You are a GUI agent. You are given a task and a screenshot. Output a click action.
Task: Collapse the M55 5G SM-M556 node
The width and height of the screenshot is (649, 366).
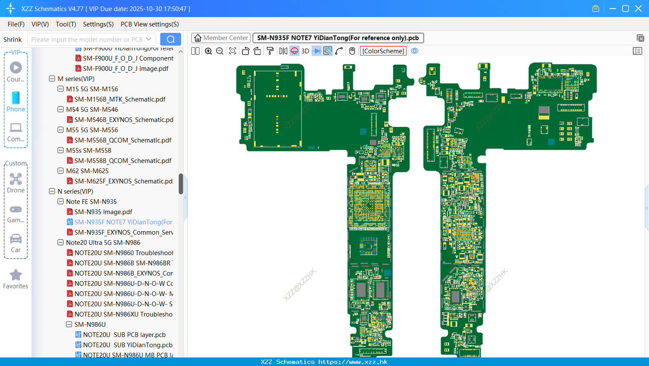click(61, 130)
